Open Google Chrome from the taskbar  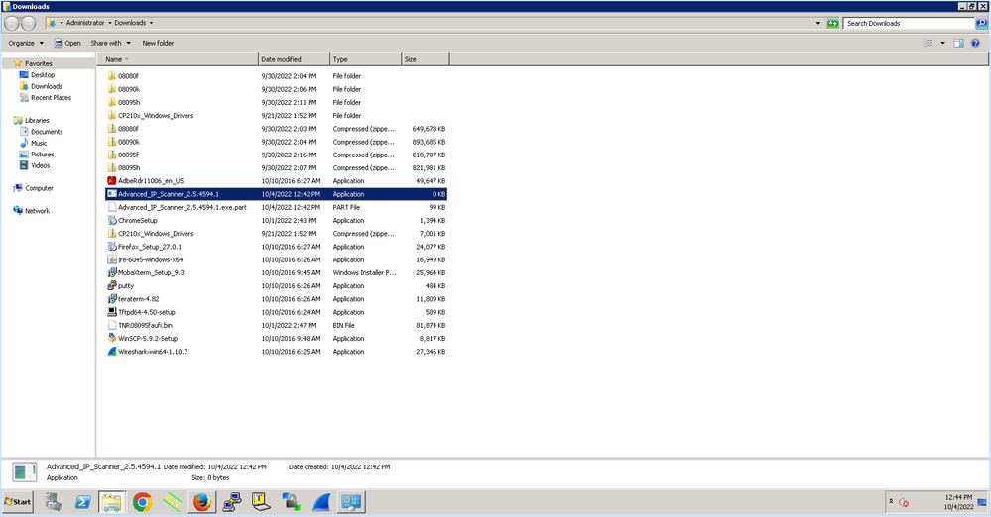click(142, 502)
